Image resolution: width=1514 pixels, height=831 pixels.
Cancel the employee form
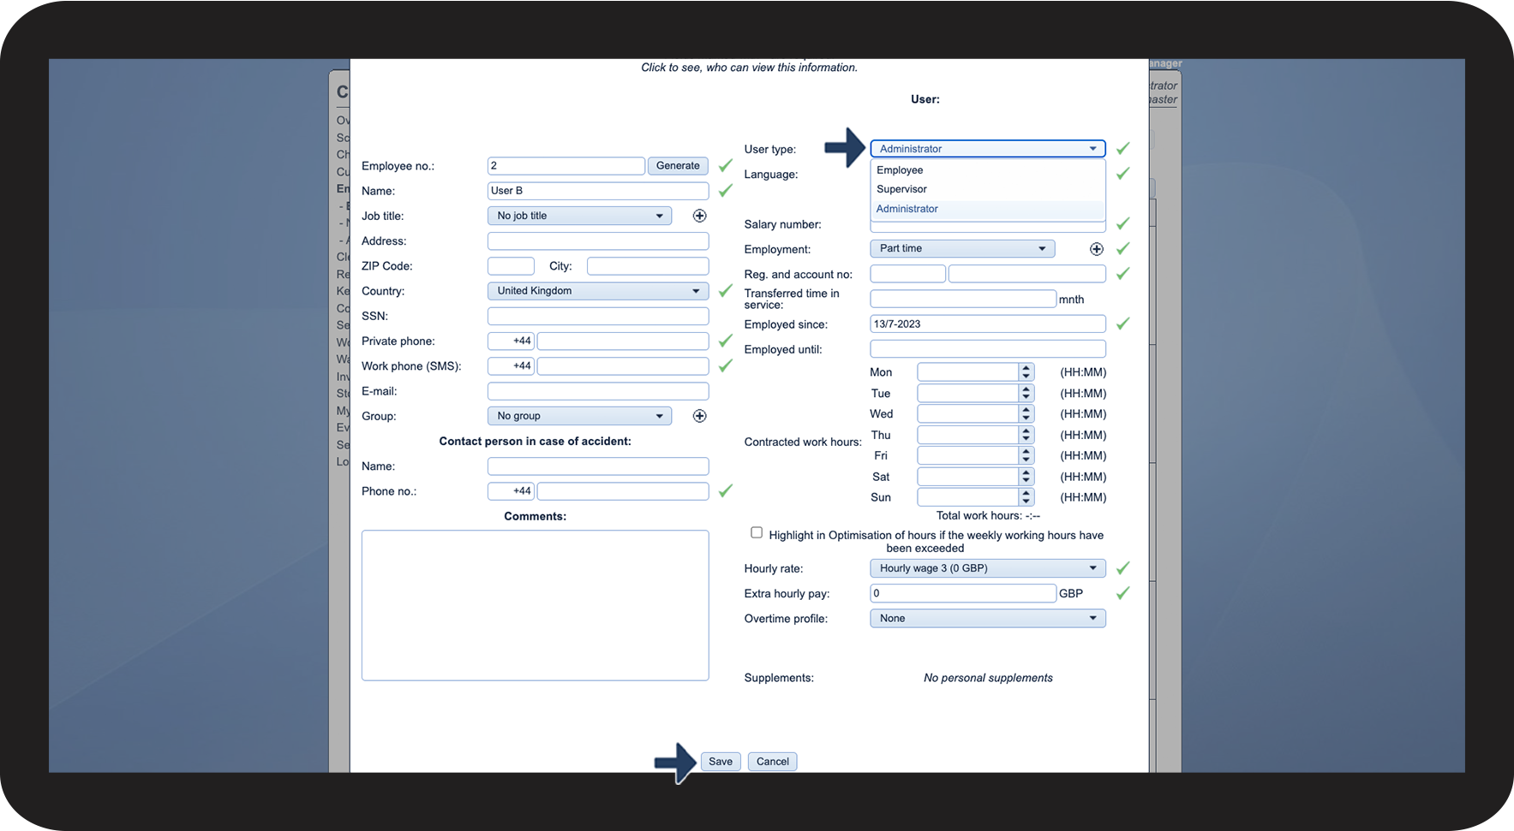pos(772,762)
